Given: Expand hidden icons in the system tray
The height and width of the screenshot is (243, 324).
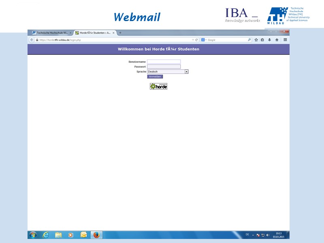Looking at the screenshot, I should click(x=253, y=235).
